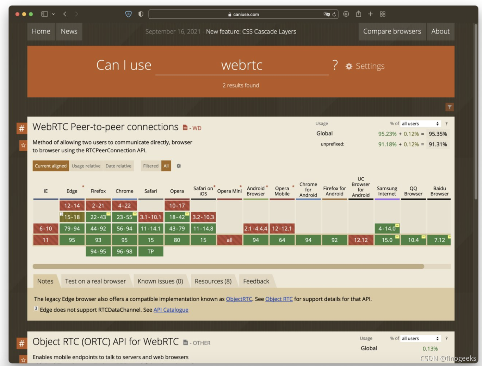The height and width of the screenshot is (366, 482).
Task: Click the caniuse.com address bar
Action: (243, 14)
